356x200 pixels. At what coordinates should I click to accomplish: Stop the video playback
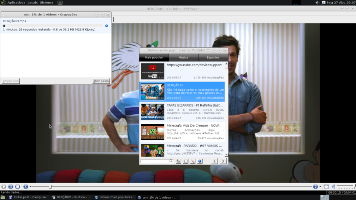tap(17, 187)
